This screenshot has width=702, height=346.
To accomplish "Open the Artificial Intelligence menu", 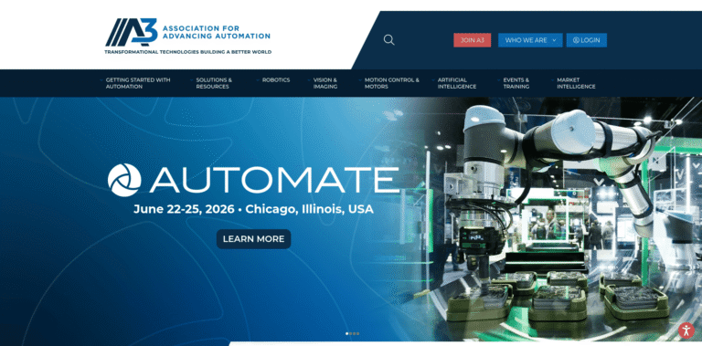I will (457, 83).
